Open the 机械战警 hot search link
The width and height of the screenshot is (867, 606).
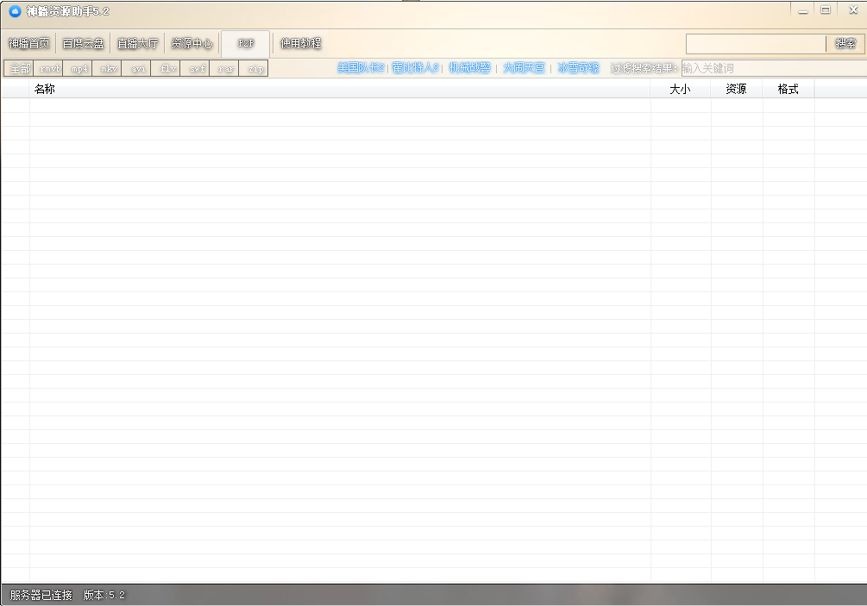pyautogui.click(x=469, y=68)
